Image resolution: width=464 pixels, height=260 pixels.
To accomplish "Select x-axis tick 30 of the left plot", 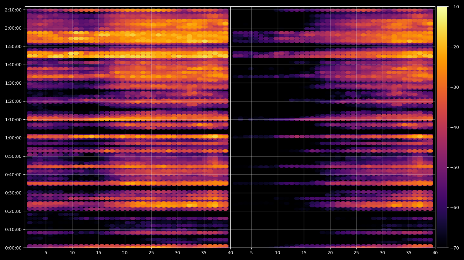I will pos(177,253).
